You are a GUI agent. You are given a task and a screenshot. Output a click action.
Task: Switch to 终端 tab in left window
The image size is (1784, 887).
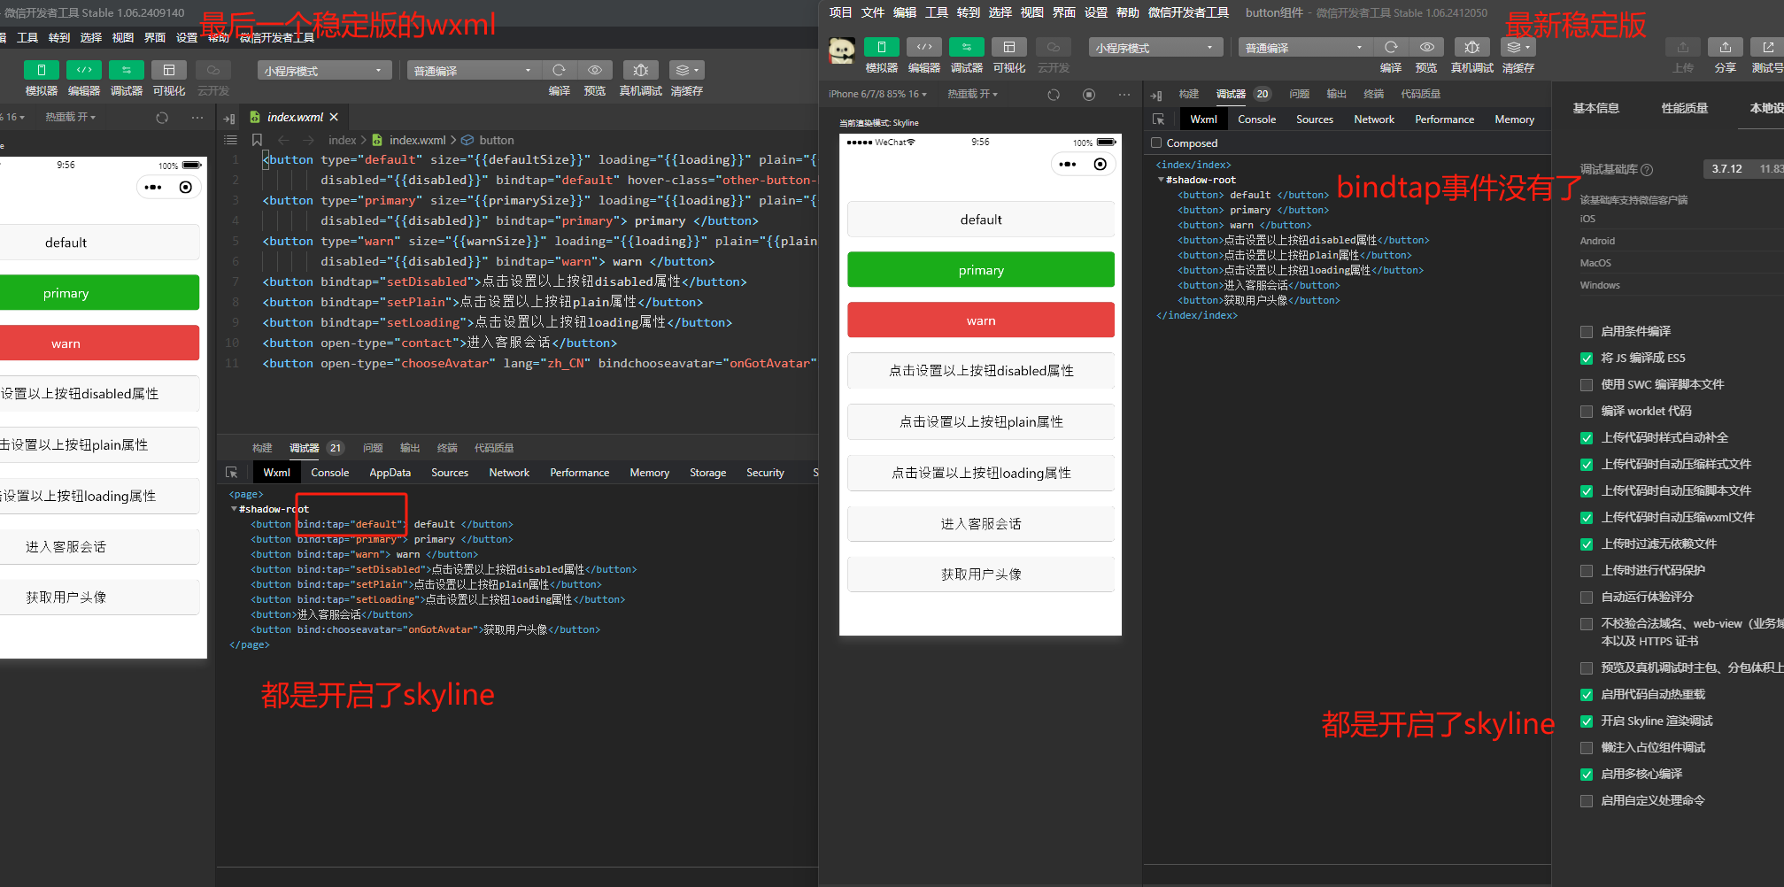447,448
